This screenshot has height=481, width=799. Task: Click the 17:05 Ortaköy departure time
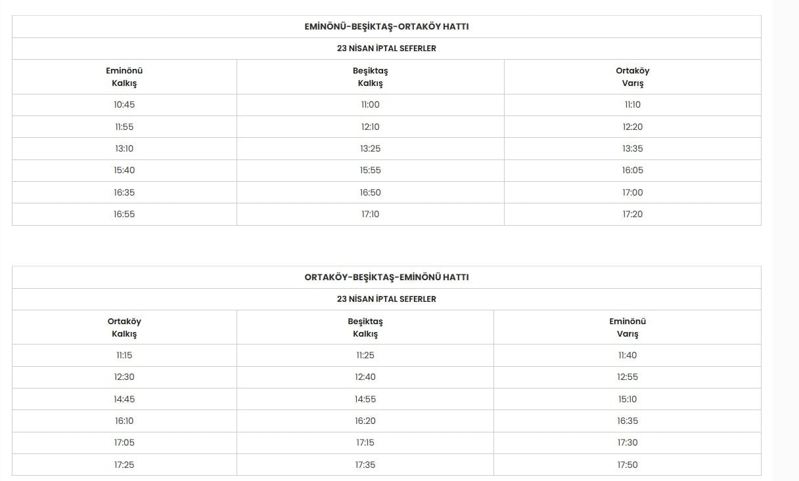pos(124,443)
